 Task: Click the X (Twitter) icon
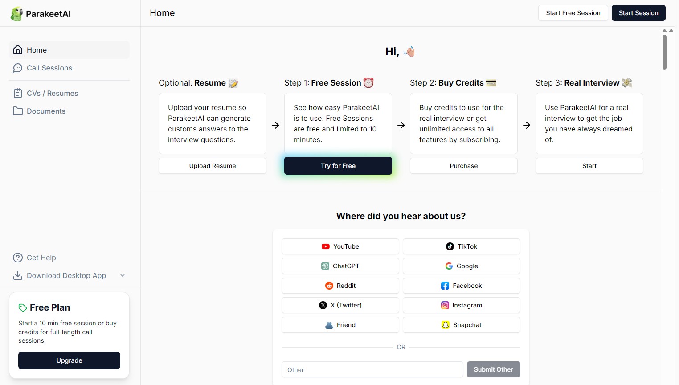pyautogui.click(x=323, y=305)
